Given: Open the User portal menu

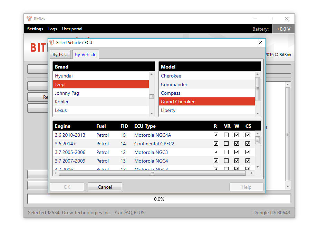Looking at the screenshot, I should (x=72, y=29).
